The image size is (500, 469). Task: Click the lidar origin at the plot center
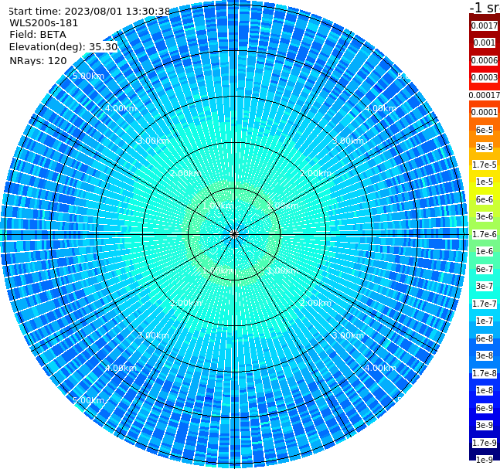[234, 234]
